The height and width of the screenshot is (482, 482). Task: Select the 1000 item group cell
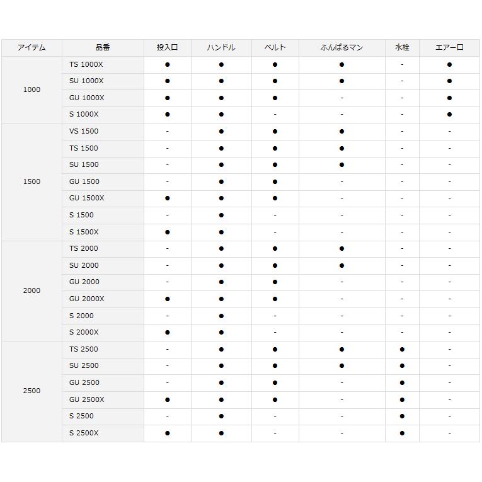click(x=32, y=89)
